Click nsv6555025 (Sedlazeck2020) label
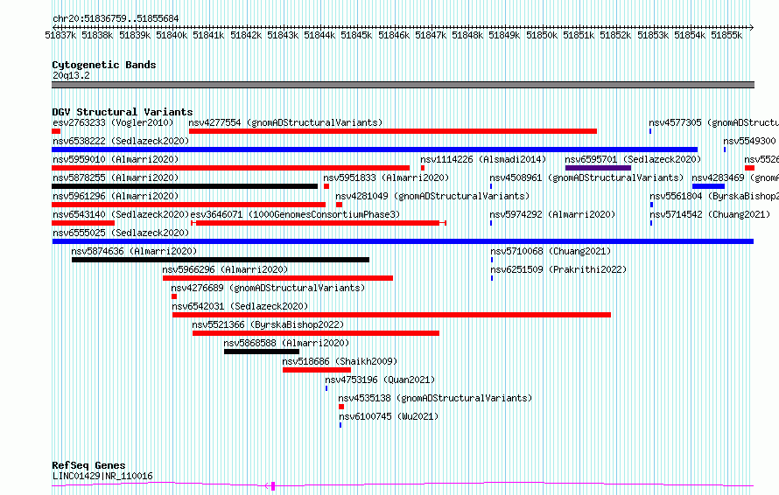Viewport: 779px width, 495px height. (x=121, y=233)
